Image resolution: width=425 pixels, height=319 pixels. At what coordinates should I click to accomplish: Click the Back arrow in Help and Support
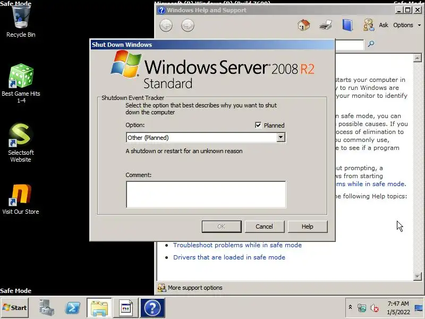point(166,26)
